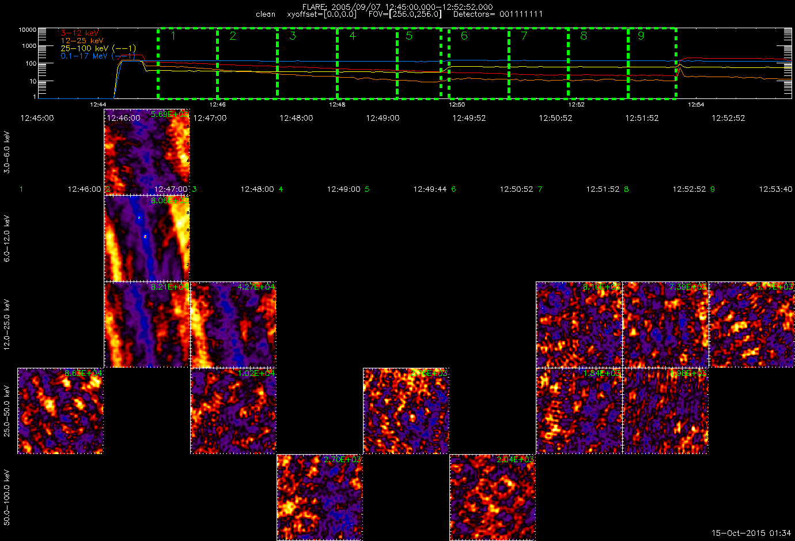
Task: Select interval 3 label in the light curve
Action: tap(293, 36)
